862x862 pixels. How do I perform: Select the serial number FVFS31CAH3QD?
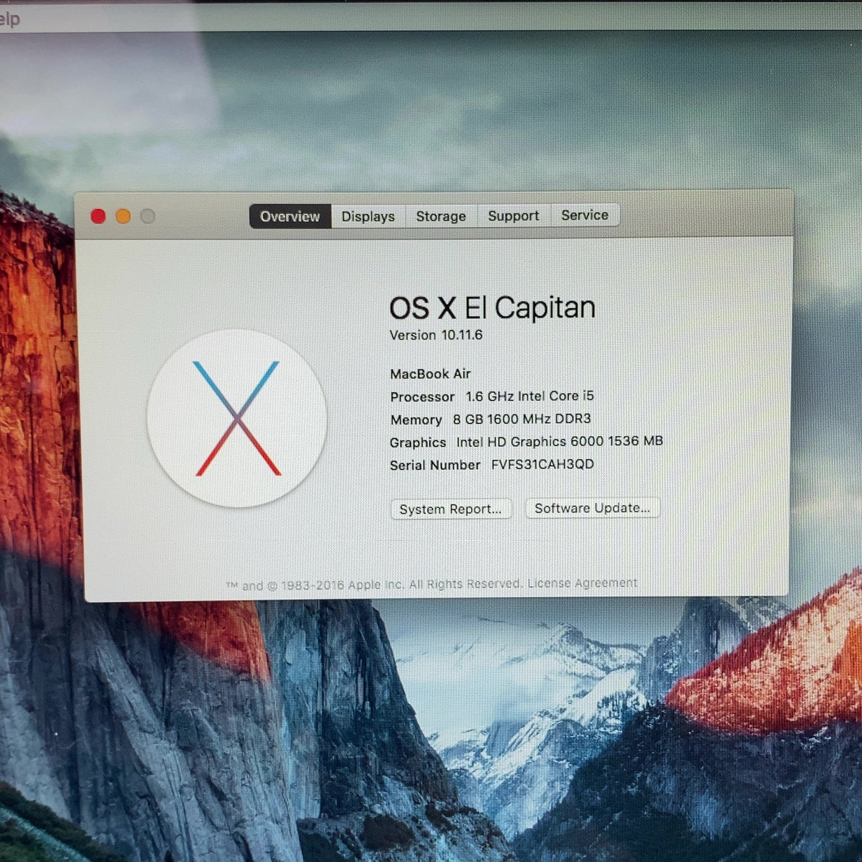click(x=542, y=464)
